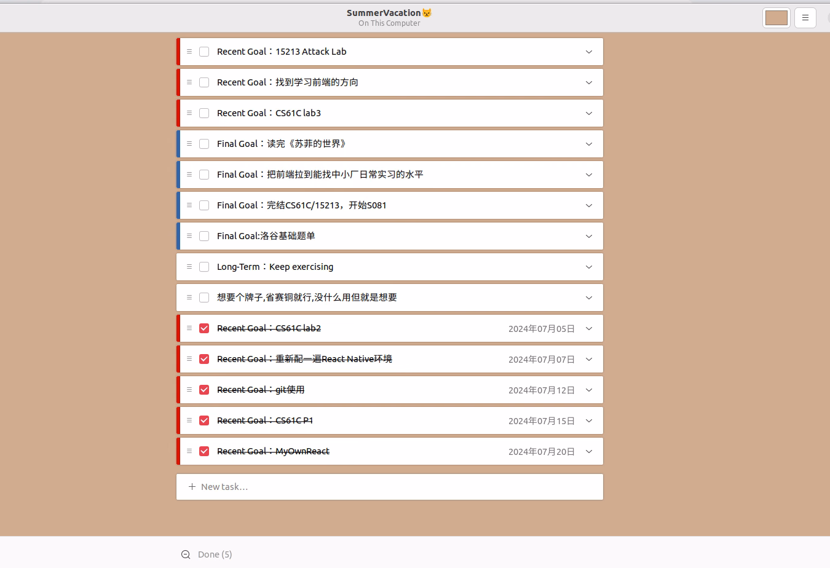Expand details of 洛谷基础题单 task

point(589,236)
